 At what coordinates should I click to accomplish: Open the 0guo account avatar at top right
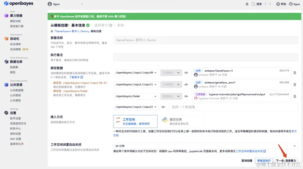[291, 4]
